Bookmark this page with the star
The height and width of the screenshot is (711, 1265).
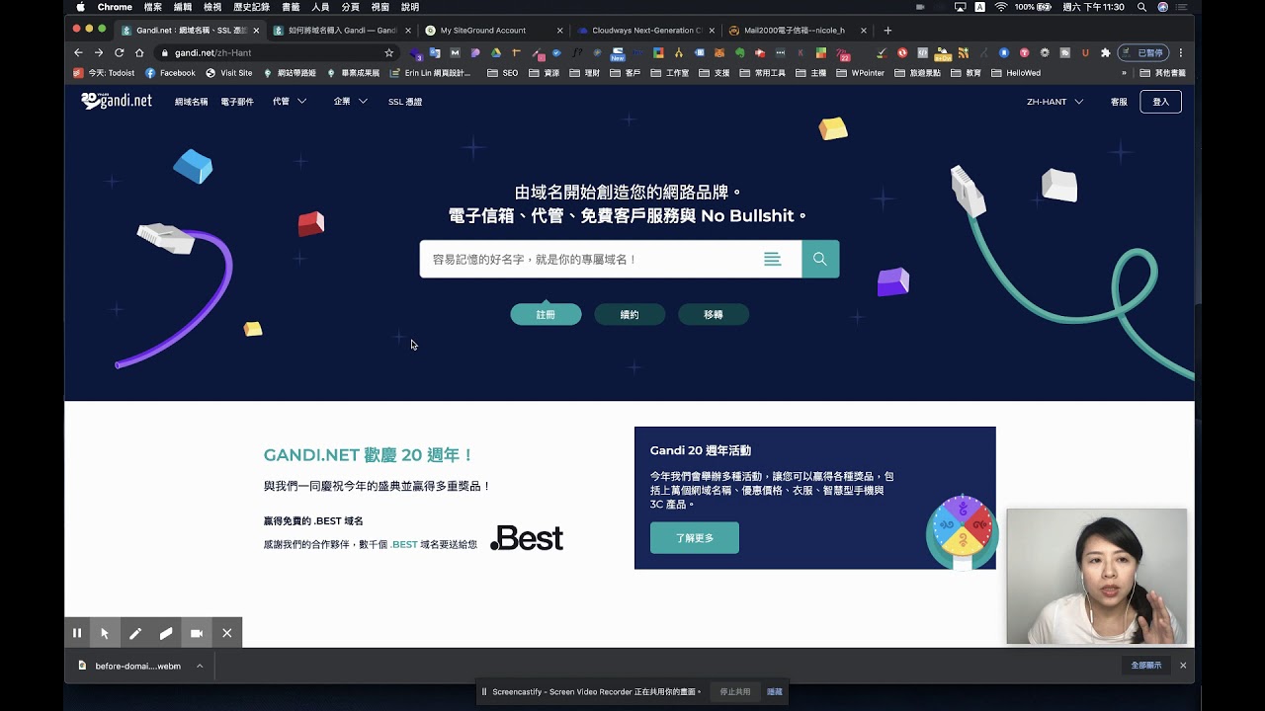tap(388, 52)
